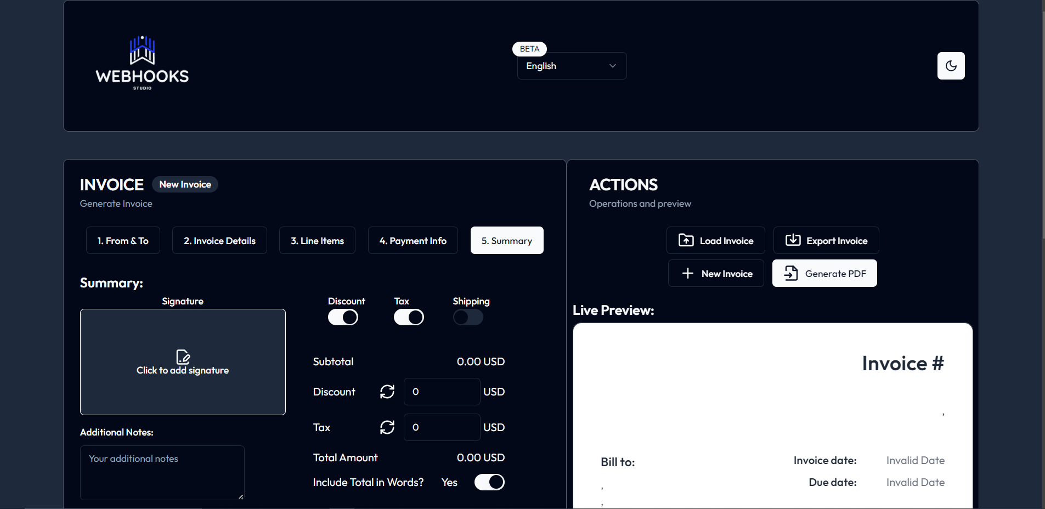Click the Invoice # heading in preview
Image resolution: width=1045 pixels, height=509 pixels.
[903, 363]
